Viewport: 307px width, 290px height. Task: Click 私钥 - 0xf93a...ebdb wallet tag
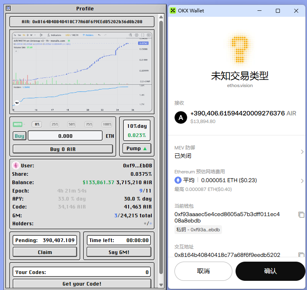pos(198,230)
